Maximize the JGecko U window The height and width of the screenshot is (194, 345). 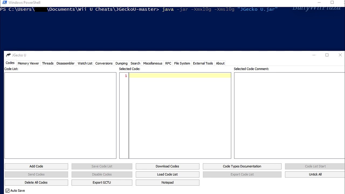327,55
